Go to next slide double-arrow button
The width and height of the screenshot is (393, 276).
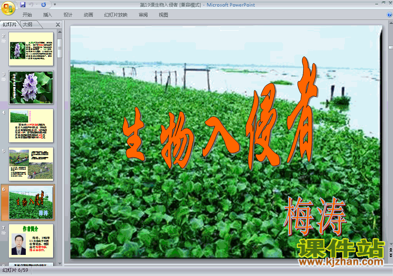click(391, 255)
